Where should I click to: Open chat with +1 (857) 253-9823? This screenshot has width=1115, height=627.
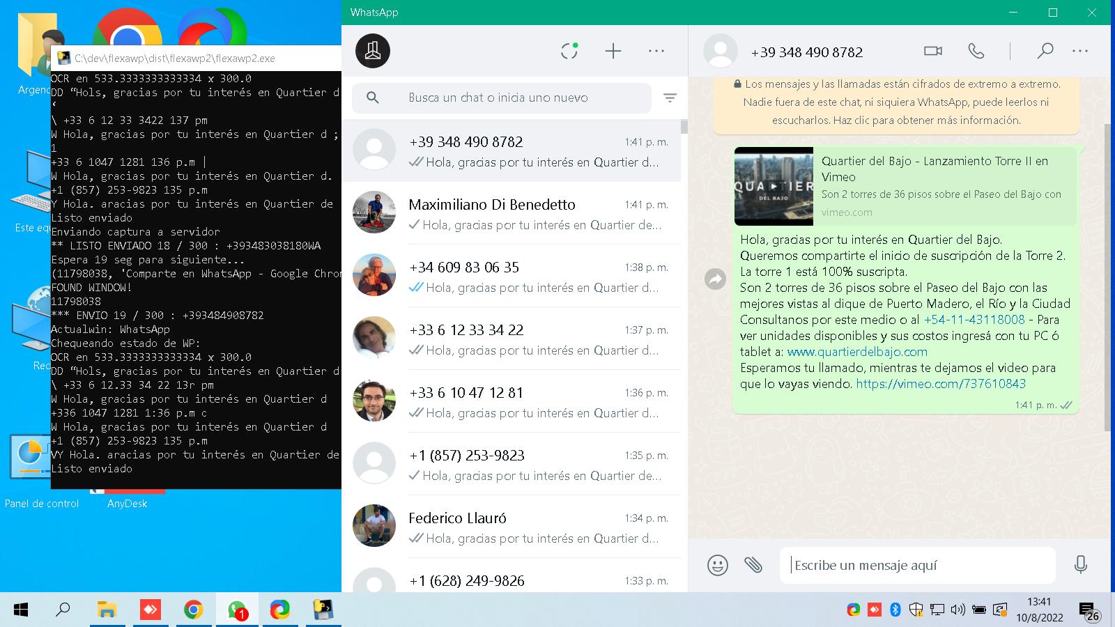pyautogui.click(x=511, y=465)
